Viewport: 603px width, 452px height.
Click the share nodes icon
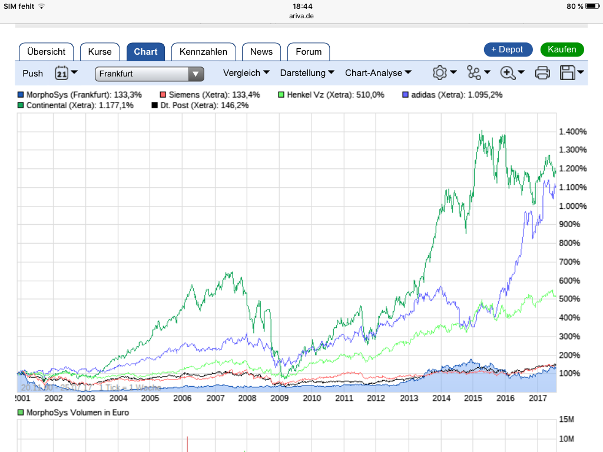[x=474, y=72]
